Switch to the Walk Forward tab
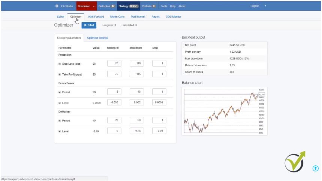This screenshot has width=322, height=181. point(96,16)
